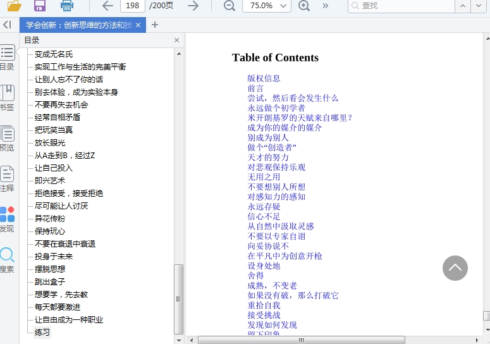This screenshot has height=344, width=490.
Task: Open the 天才的努力 contents link
Action: coord(268,157)
